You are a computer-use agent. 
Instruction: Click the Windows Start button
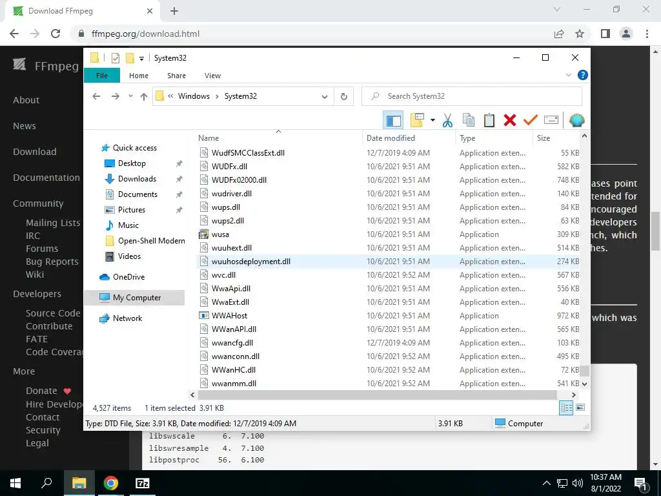pos(15,483)
